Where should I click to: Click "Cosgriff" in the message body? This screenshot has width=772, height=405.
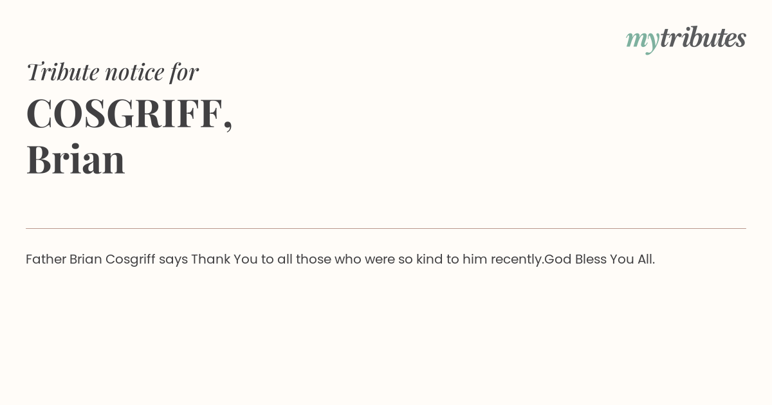coord(131,260)
